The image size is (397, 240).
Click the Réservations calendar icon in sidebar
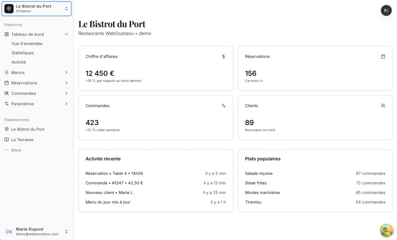6,83
